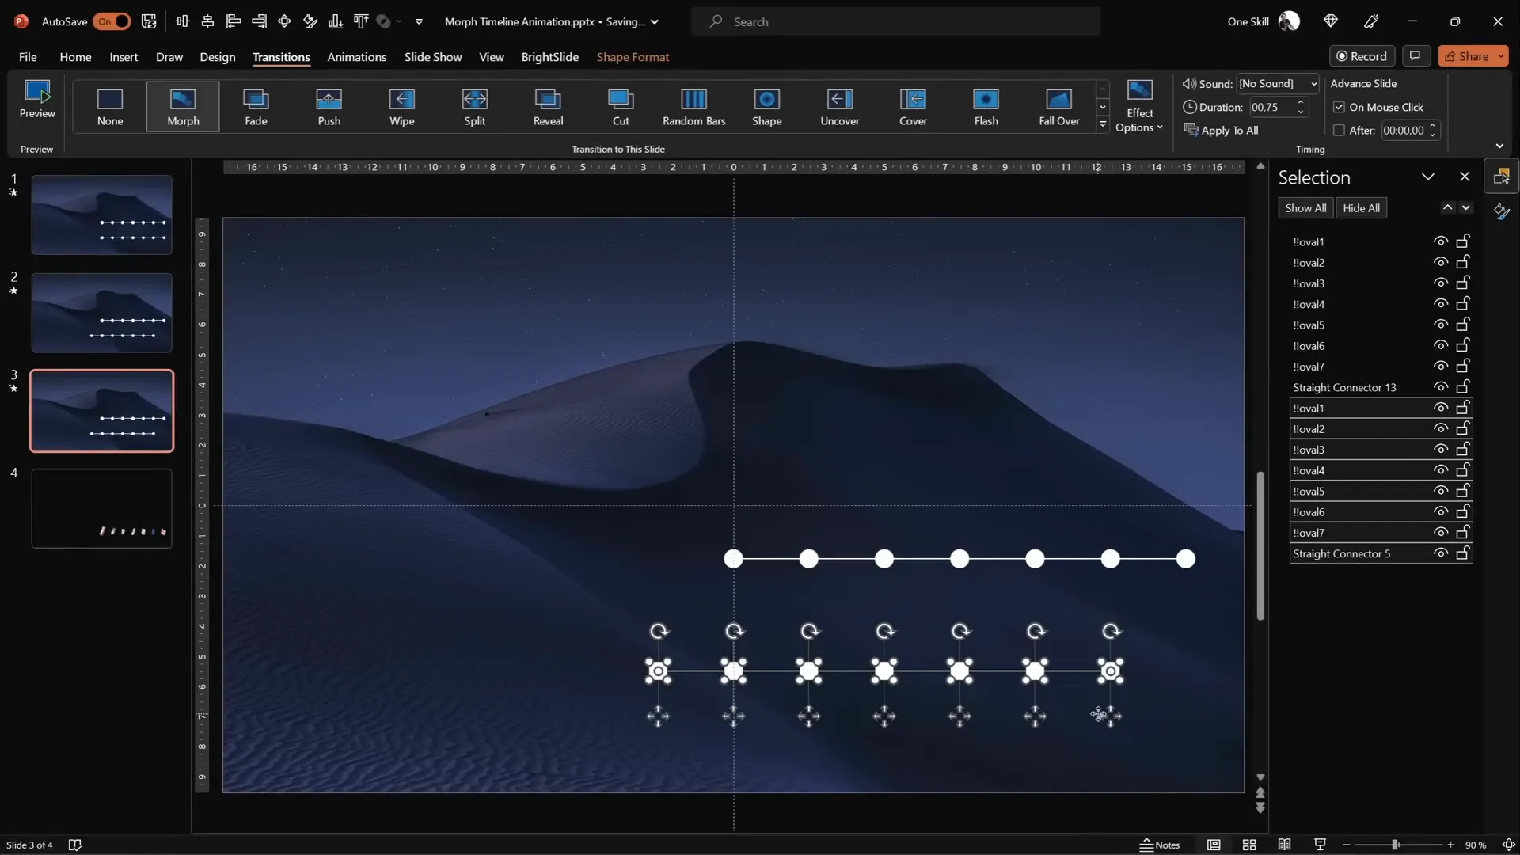Switch to the Animations ribbon tab
Screen dimensions: 1520x855
357,57
